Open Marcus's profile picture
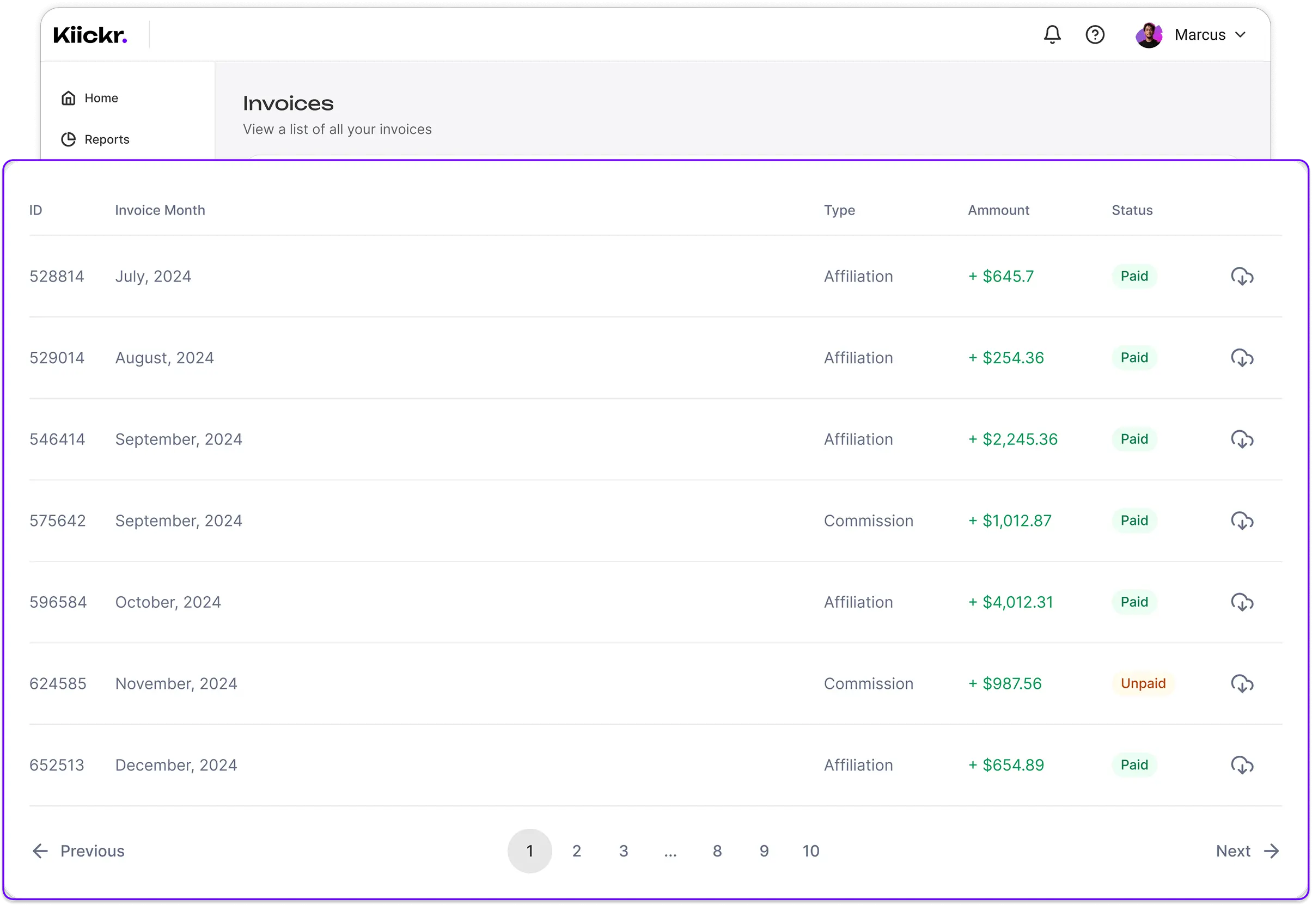The height and width of the screenshot is (905, 1312). (1148, 35)
